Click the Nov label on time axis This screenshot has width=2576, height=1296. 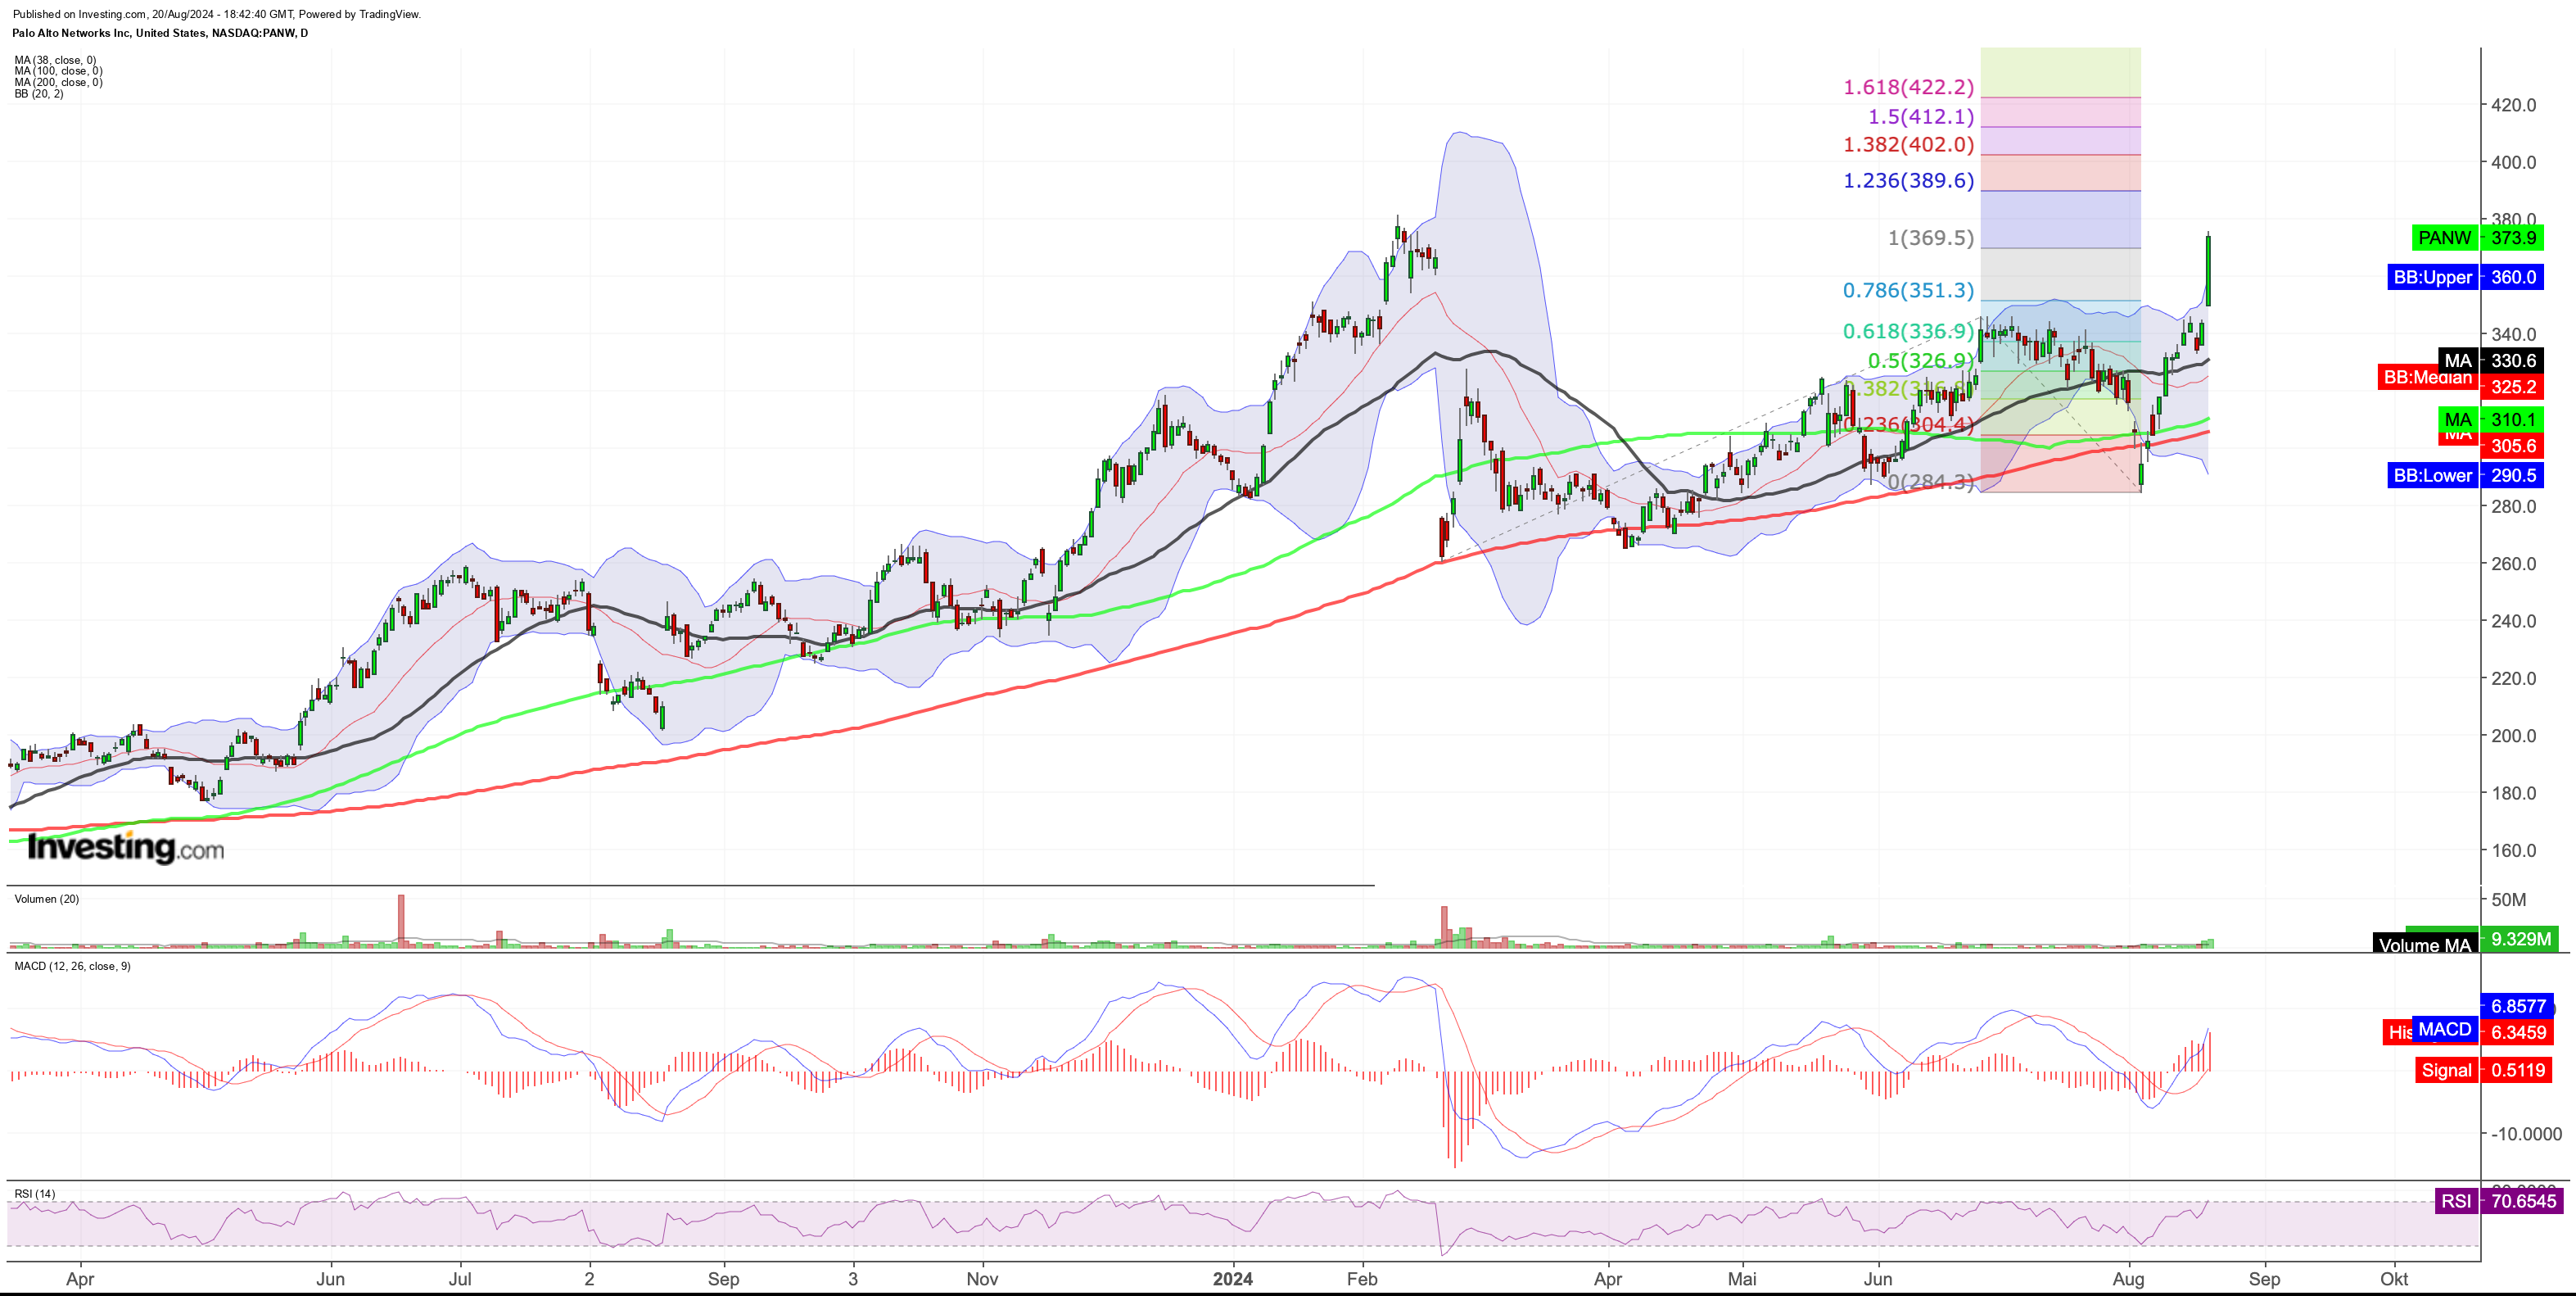[x=982, y=1279]
